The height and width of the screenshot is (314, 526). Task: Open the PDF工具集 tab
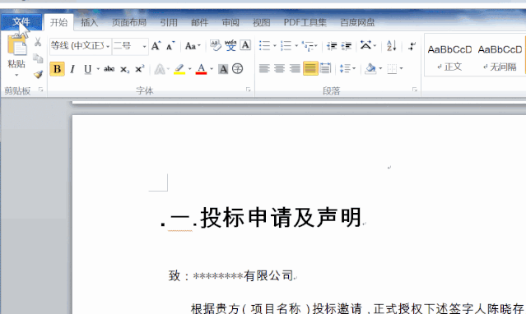(x=305, y=22)
